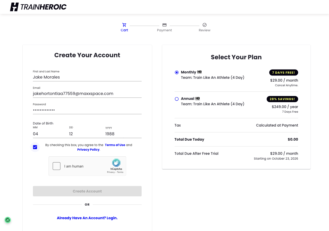Click the $249.00 / year price

pos(285,107)
